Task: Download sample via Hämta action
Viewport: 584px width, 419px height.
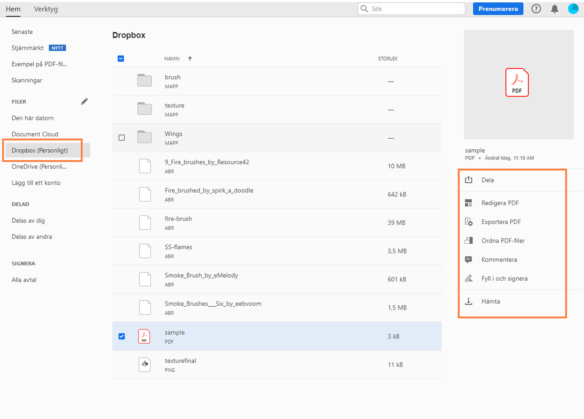Action: pos(490,301)
